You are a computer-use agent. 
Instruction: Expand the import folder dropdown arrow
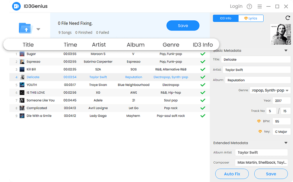pos(38,29)
